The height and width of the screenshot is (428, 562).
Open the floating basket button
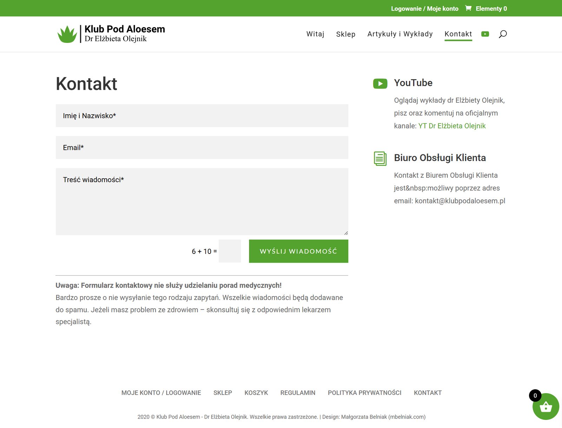[x=545, y=407]
